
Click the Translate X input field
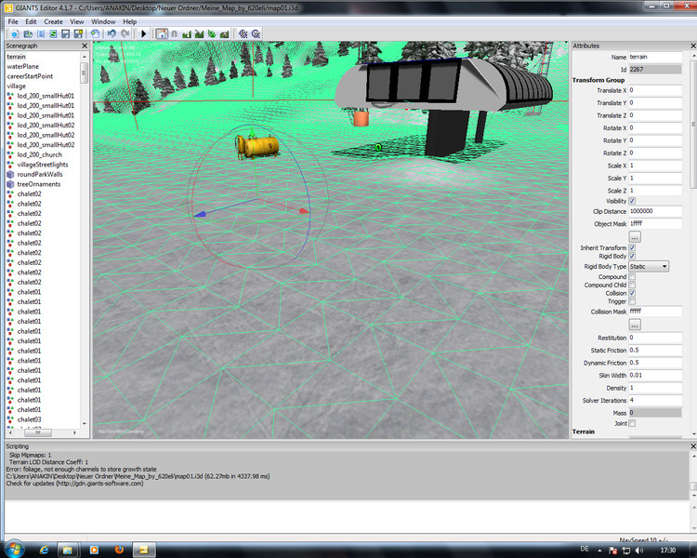pos(655,90)
